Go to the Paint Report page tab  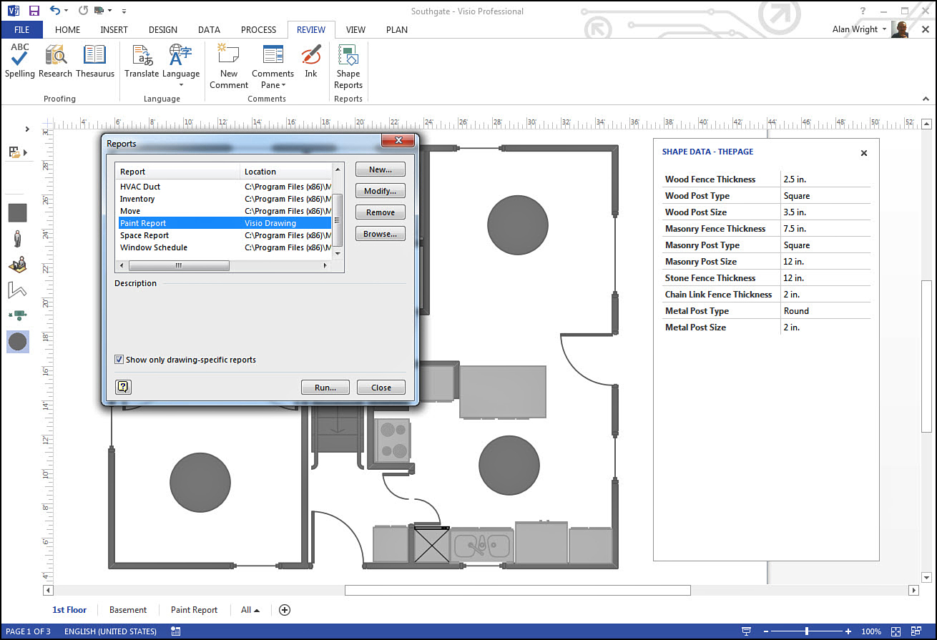(194, 610)
